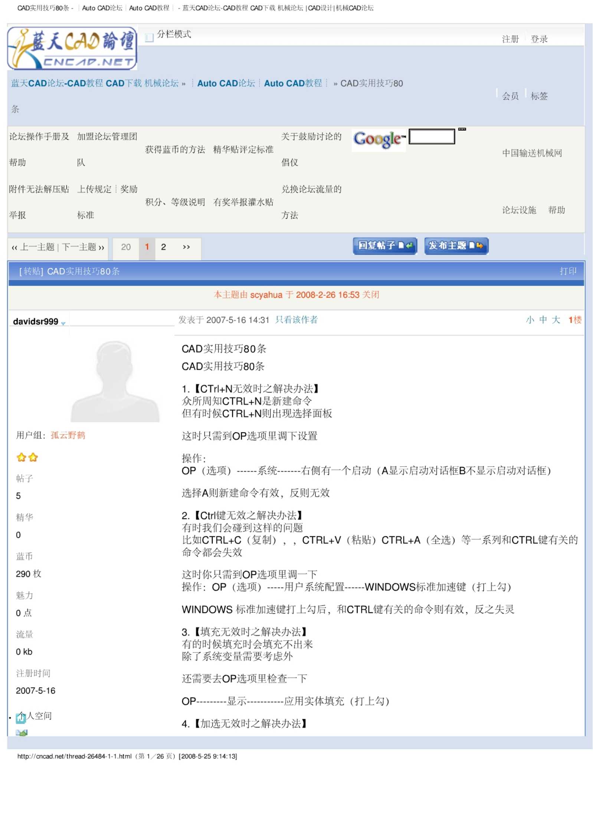
Task: Select page 2 in pagination
Action: (163, 247)
